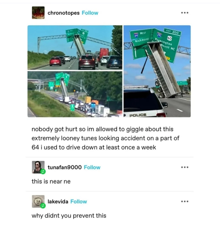Image resolution: width=220 pixels, height=227 pixels.
Task: View bottom-left traffic jam photo
Action: (x=75, y=94)
